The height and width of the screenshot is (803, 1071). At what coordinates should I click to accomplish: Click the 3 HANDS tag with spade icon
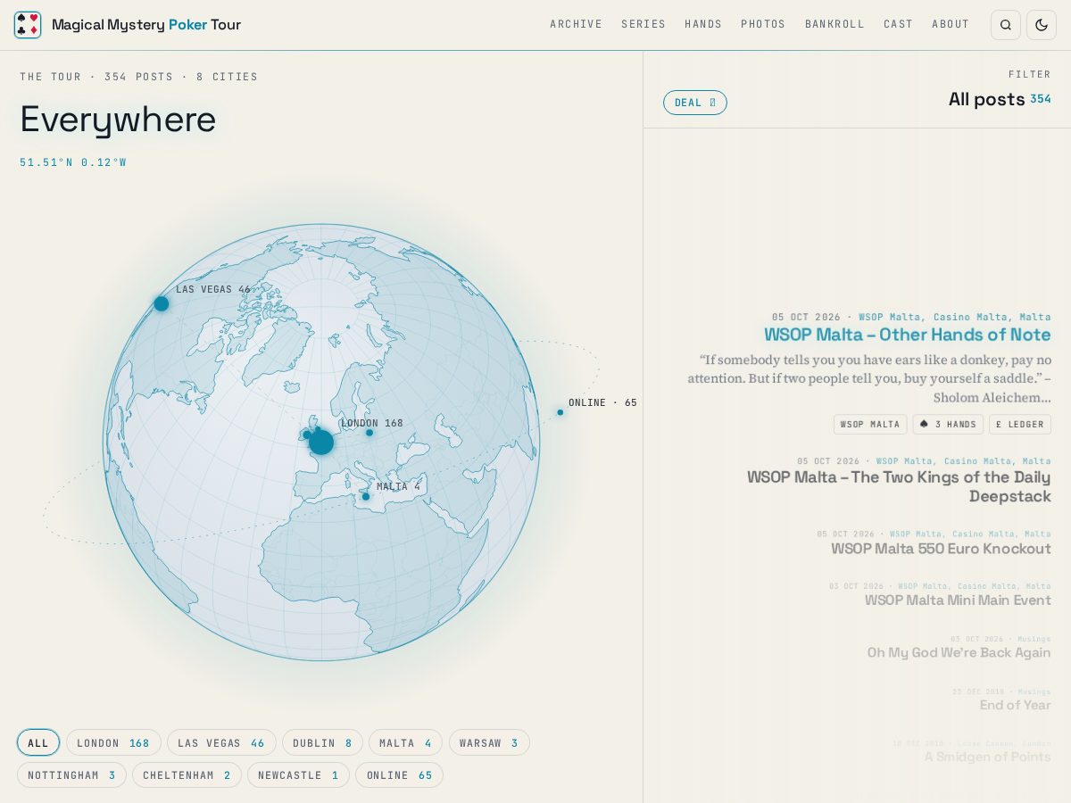[x=948, y=425]
